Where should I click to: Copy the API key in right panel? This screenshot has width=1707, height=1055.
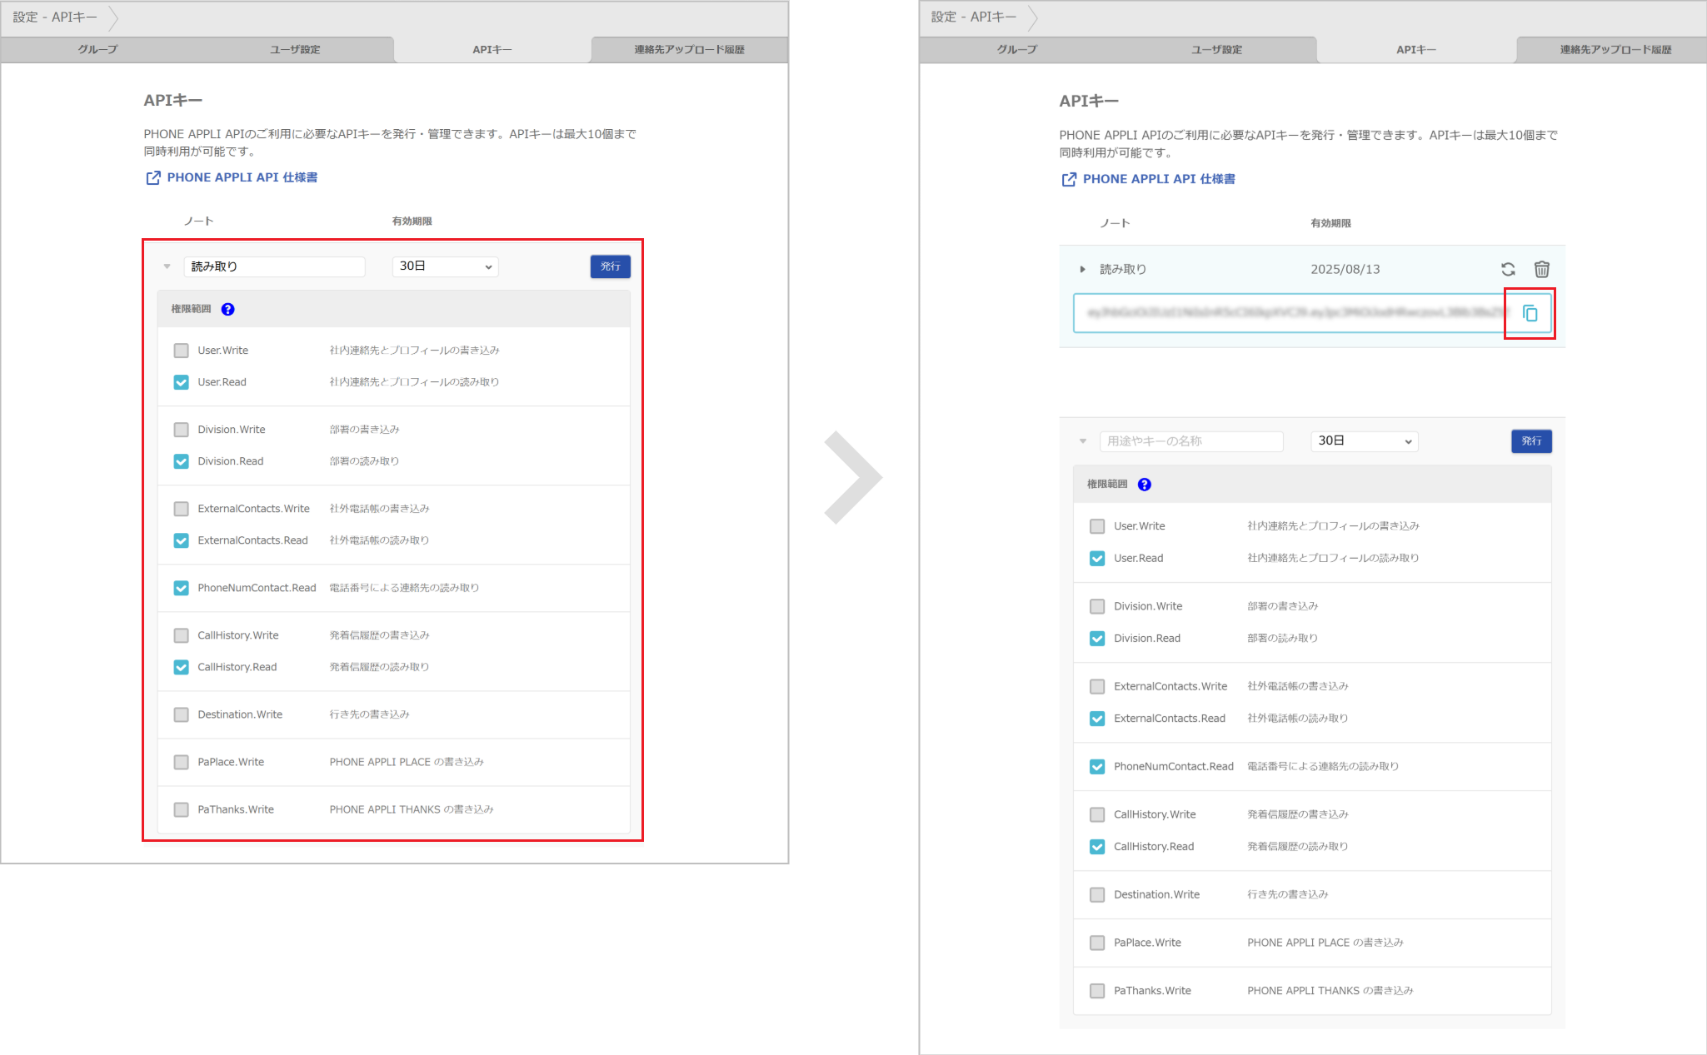pos(1530,313)
